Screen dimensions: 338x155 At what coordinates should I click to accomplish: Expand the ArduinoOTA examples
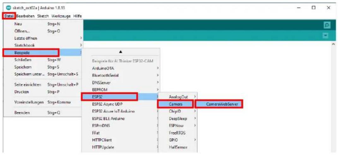tap(121, 68)
